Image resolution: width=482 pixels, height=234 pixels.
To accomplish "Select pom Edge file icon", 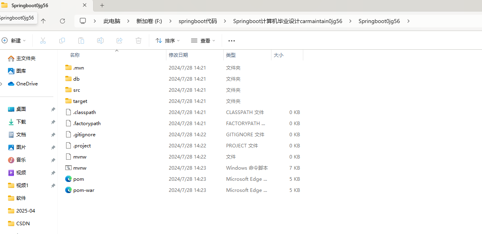I will point(68,179).
